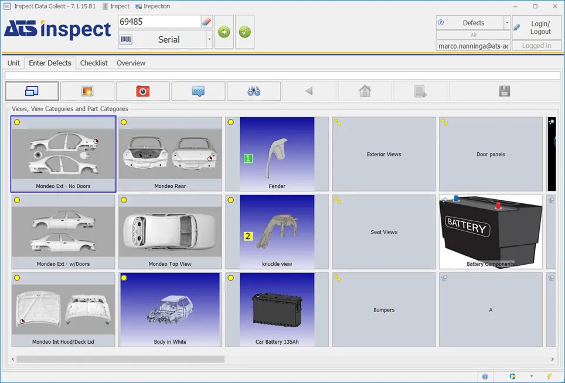Click the lightning bolt status bar icon
Screen dimensions: 565x383
[x=549, y=377]
